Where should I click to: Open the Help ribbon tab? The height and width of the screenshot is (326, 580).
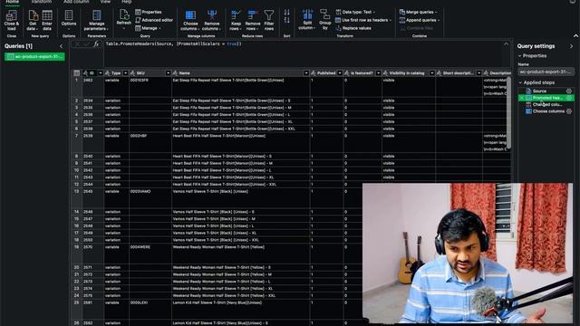coord(127,2)
